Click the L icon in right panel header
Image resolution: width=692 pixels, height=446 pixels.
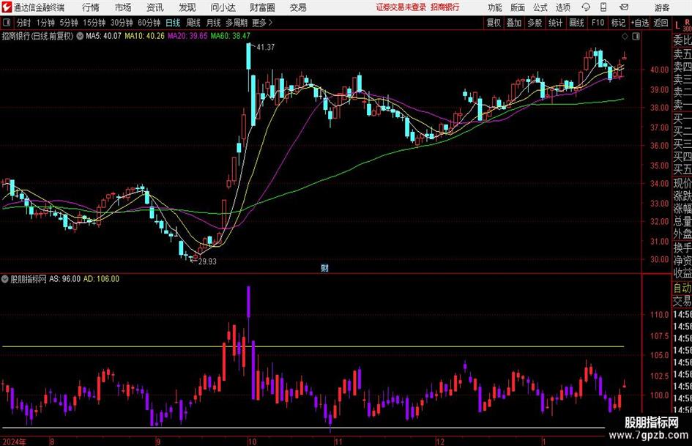point(677,26)
